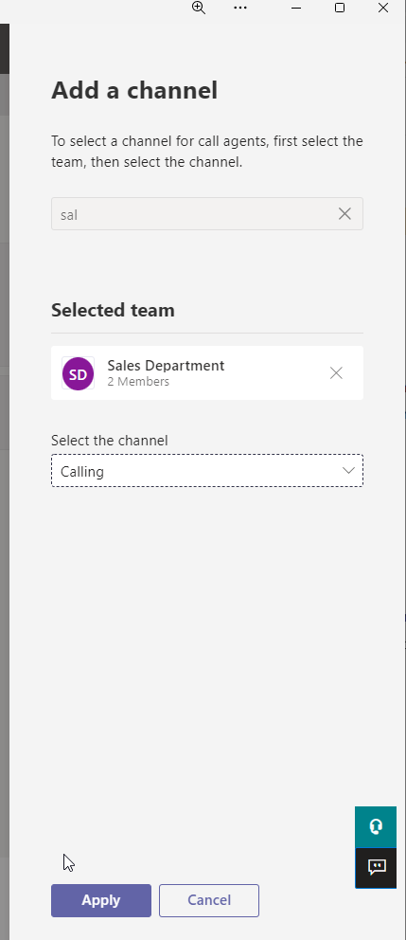Viewport: 406px width, 940px height.
Task: Open the more options ellipsis menu
Action: pos(240,8)
